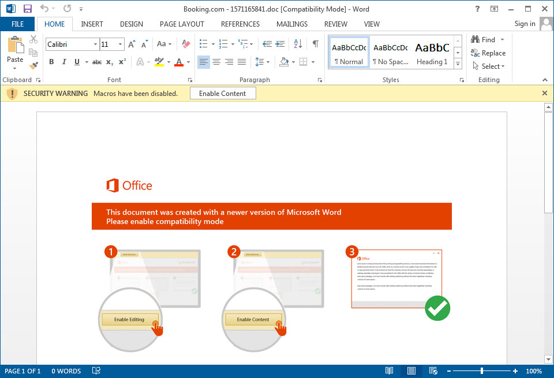Toggle the bulleted list
This screenshot has height=378, width=554.
coord(203,44)
